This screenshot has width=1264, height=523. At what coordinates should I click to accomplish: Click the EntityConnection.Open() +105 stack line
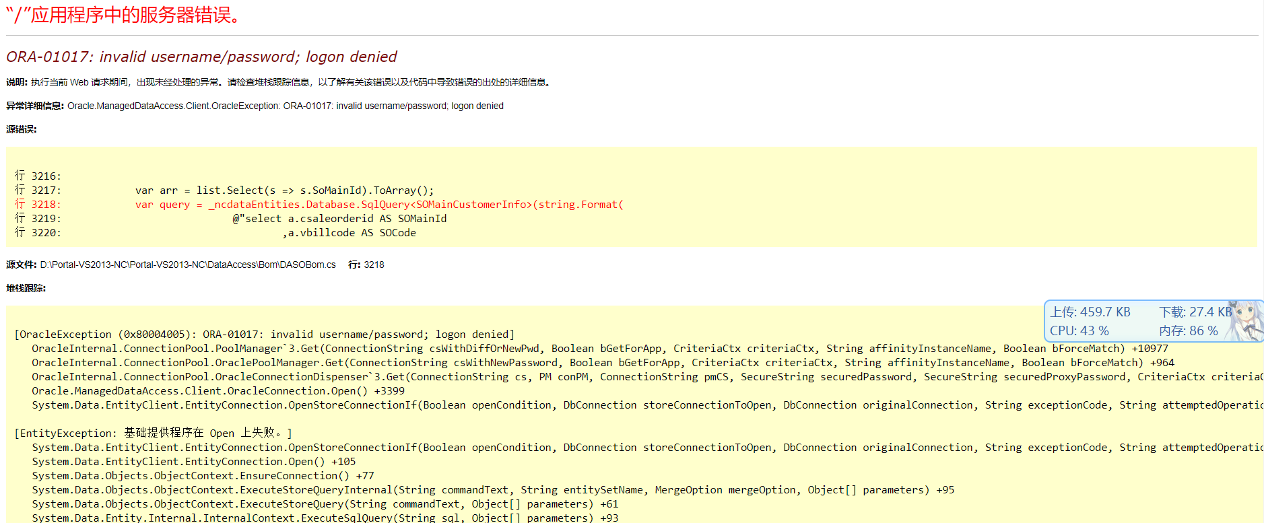point(193,462)
